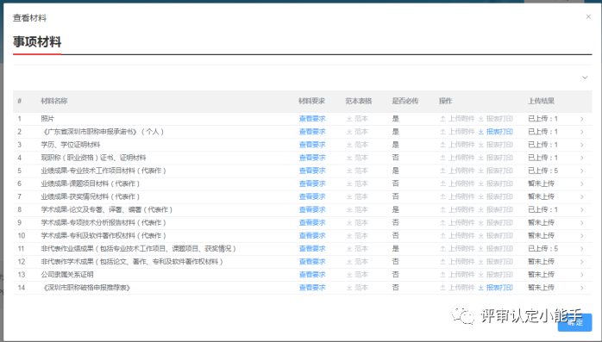Click the 查看材料 dialog title
Viewport: 602px width, 342px height.
[x=29, y=18]
